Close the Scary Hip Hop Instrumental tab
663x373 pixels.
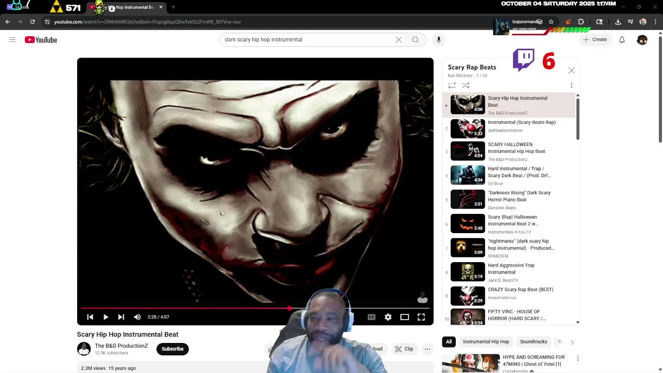tap(161, 7)
